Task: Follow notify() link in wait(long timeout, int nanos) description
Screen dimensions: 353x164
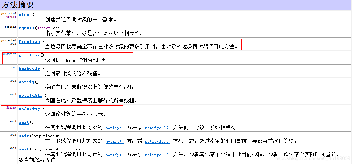Action: (x=115, y=155)
